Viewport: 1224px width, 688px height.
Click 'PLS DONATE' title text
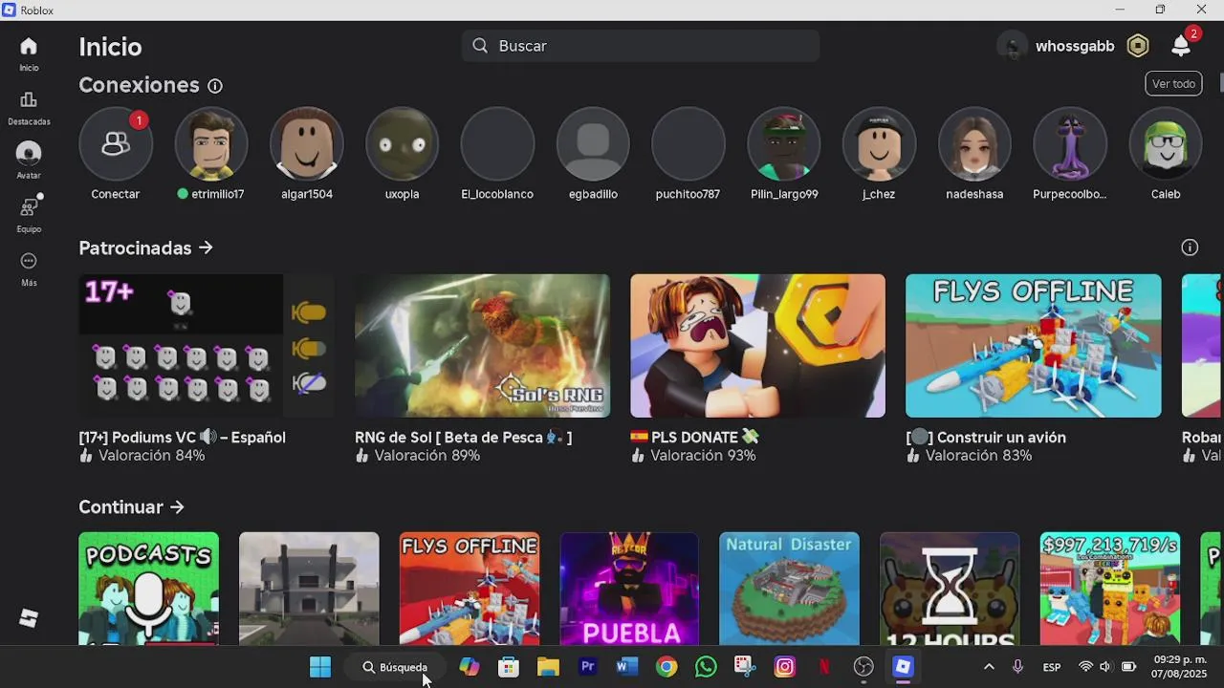(694, 438)
